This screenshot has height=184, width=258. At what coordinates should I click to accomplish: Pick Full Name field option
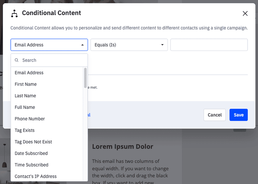(25, 107)
